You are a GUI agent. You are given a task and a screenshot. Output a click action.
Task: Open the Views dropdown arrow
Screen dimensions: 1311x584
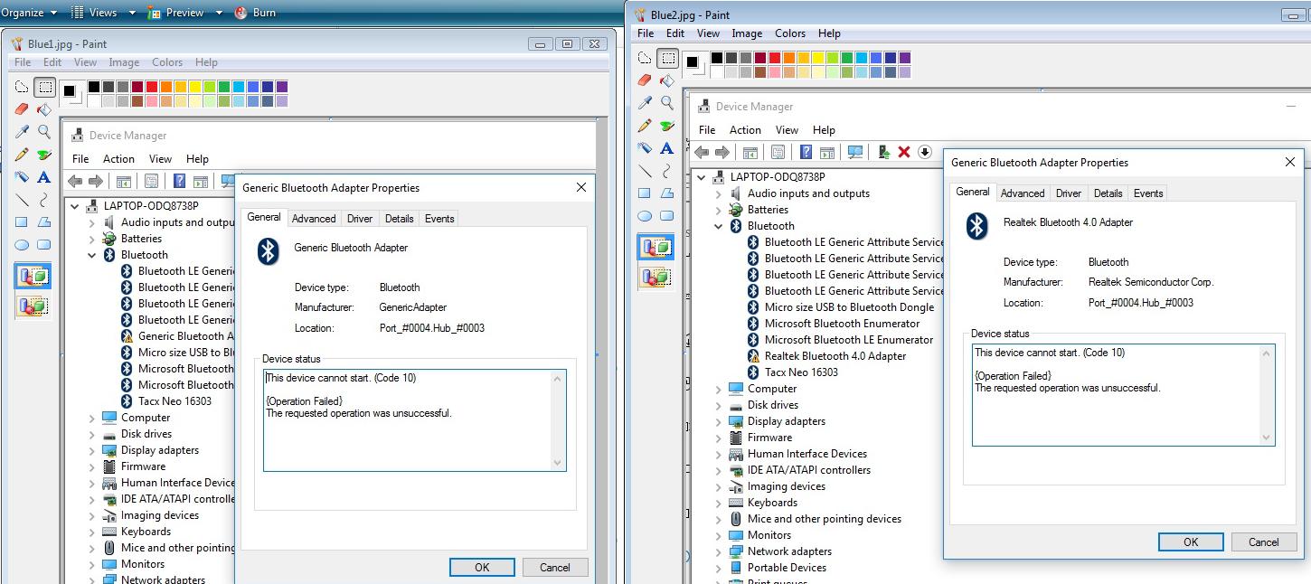[133, 13]
